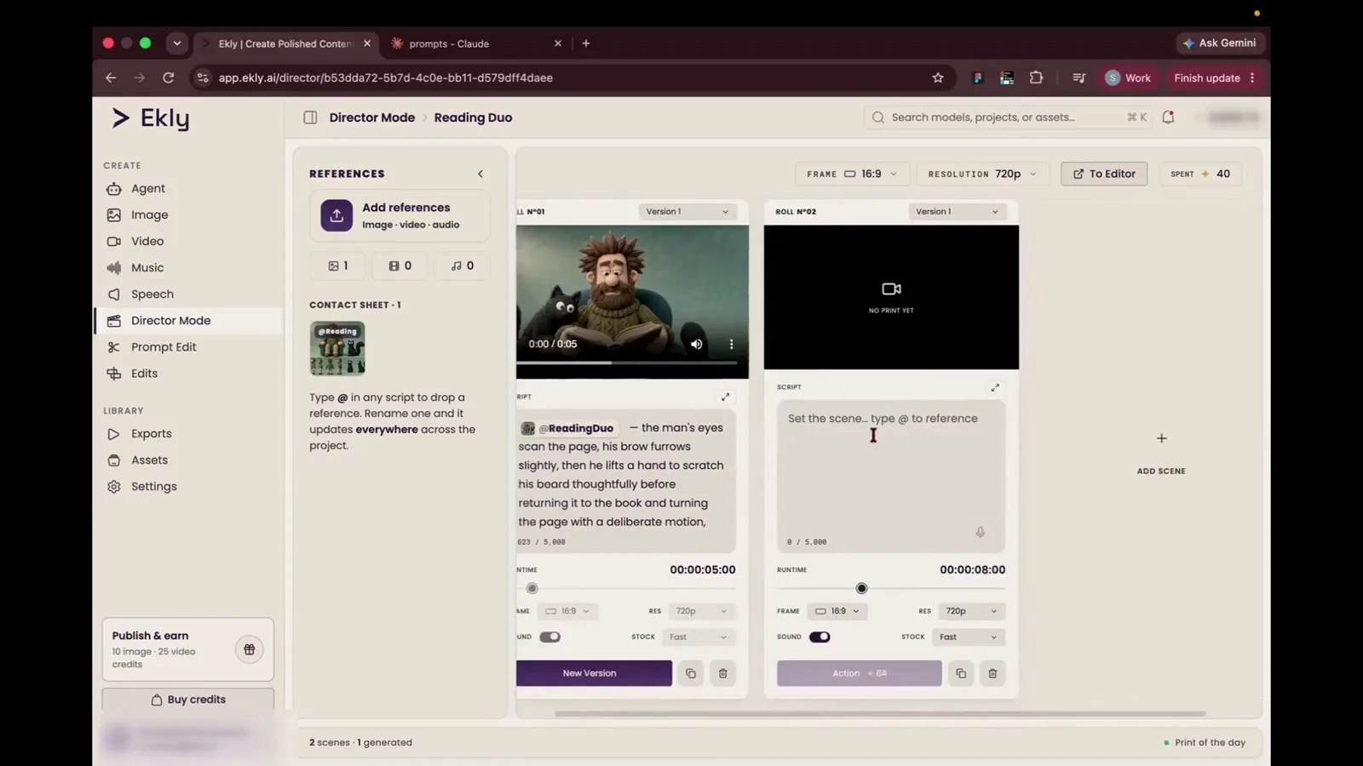Open Roll 01 Version 1 dropdown
The image size is (1363, 766).
tap(687, 211)
